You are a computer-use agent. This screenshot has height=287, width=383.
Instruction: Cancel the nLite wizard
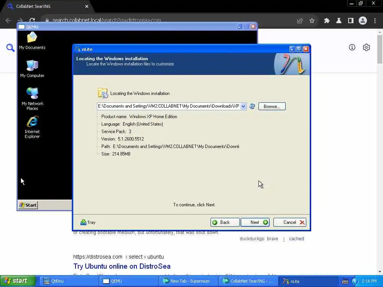click(290, 222)
